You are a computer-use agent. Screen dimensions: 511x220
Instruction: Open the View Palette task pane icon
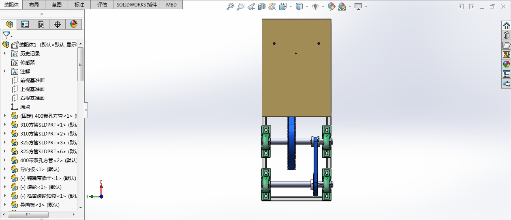506,55
